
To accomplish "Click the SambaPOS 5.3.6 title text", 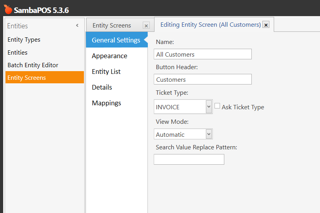I will coord(41,10).
